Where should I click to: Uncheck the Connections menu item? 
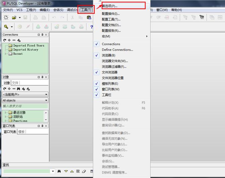point(111,44)
